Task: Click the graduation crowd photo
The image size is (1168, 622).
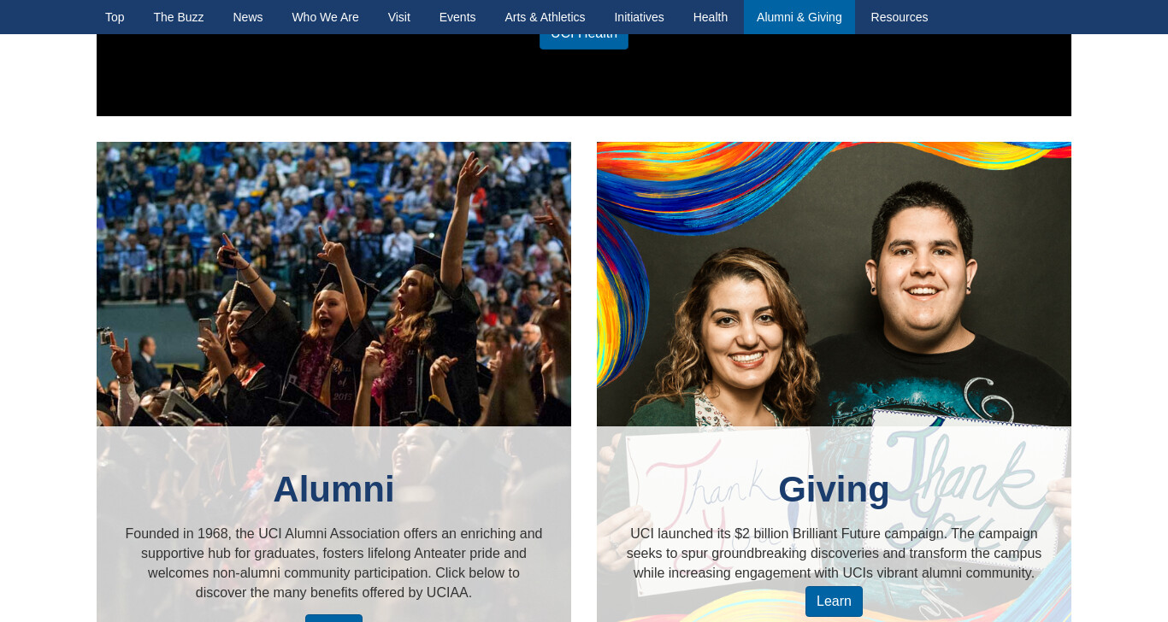Action: tap(333, 284)
